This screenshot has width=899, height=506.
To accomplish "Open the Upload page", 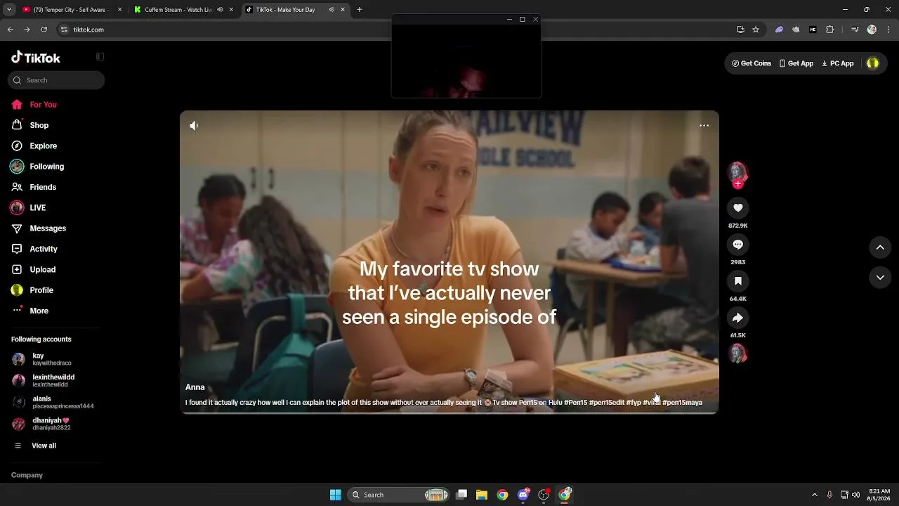I will (33, 269).
